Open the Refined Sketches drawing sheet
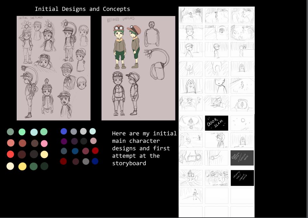This screenshot has height=218, width=308. click(x=138, y=68)
